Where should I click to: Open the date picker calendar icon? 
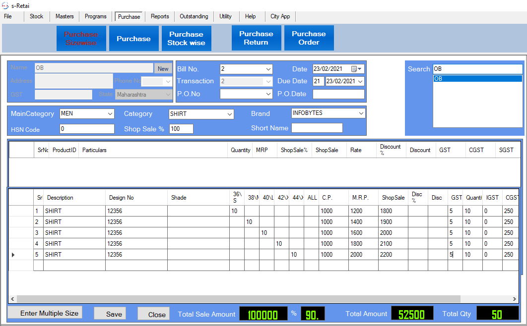354,69
